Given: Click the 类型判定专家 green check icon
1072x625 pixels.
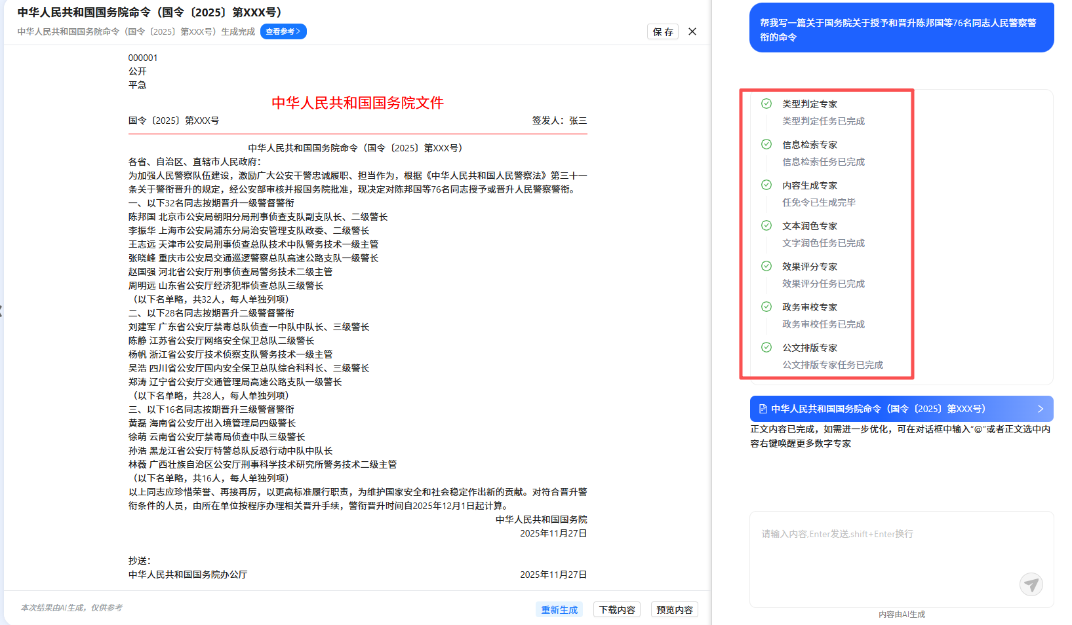Looking at the screenshot, I should (766, 104).
